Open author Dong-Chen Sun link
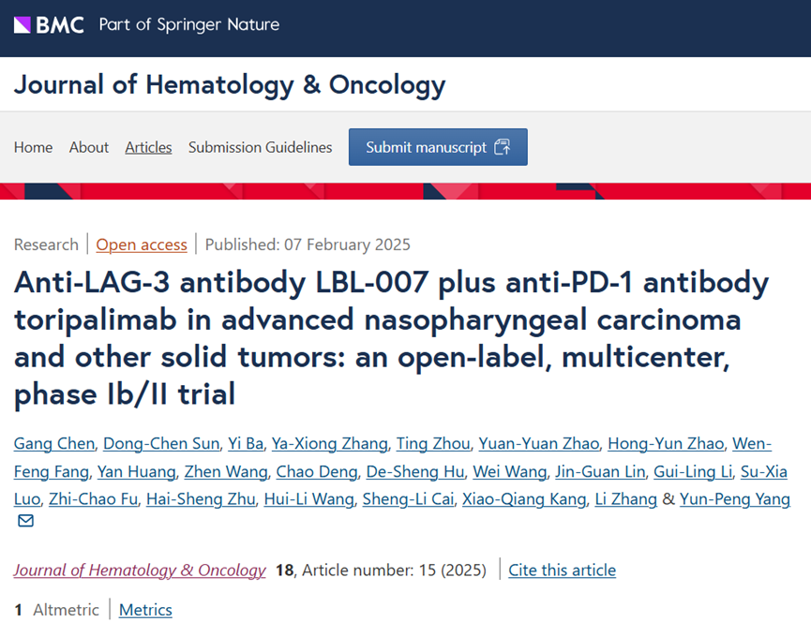 [161, 443]
